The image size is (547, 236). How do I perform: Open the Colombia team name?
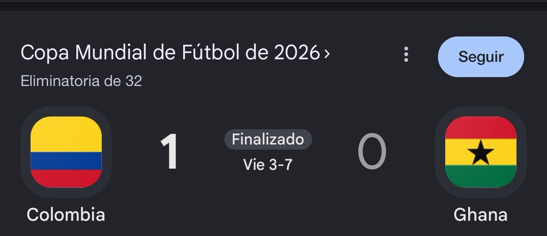click(x=66, y=215)
